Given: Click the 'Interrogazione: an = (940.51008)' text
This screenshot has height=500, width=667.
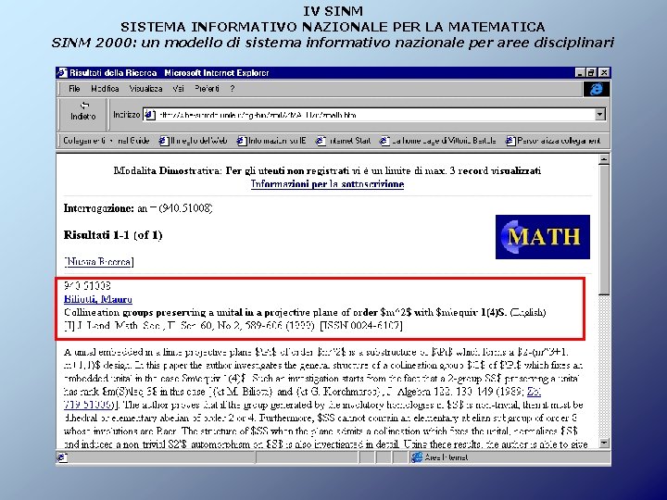Looking at the screenshot, I should (x=138, y=208).
